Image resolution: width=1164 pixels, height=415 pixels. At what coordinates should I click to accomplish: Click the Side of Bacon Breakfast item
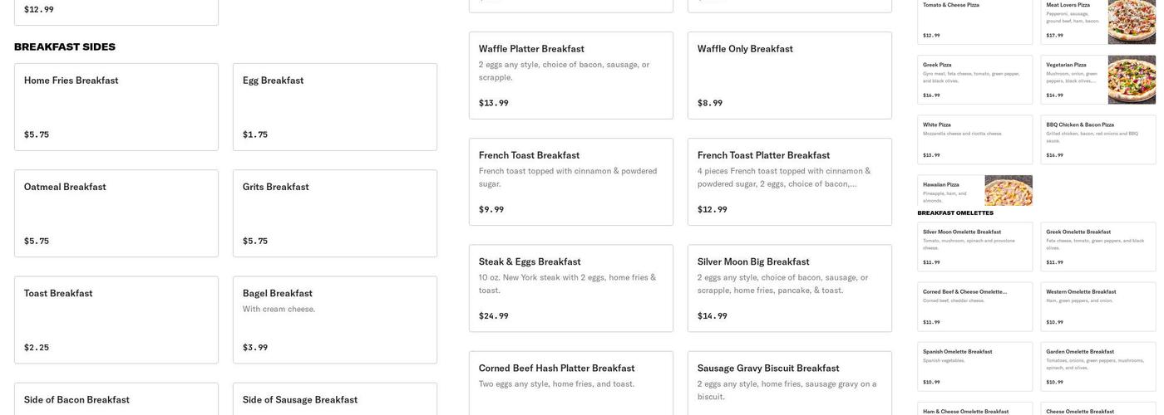tap(116, 399)
